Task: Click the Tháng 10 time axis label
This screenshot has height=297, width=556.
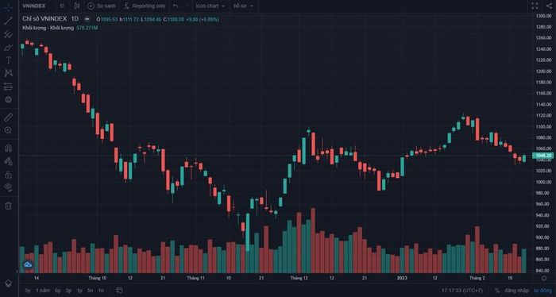Action: [x=98, y=278]
